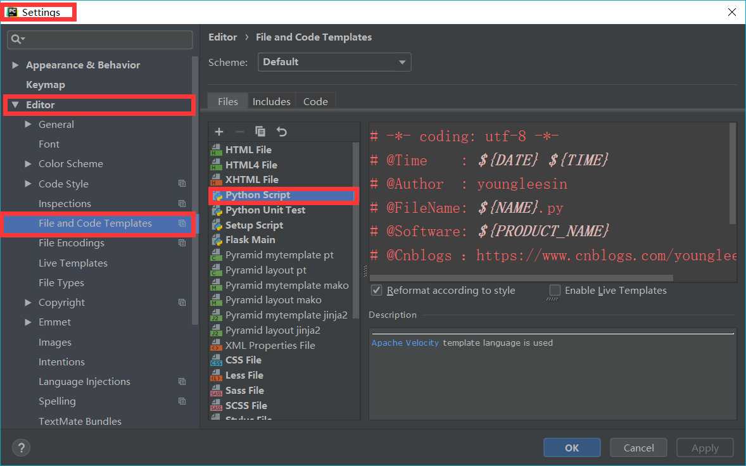Open help with the question mark icon
Screen dimensions: 746x466
tap(21, 448)
